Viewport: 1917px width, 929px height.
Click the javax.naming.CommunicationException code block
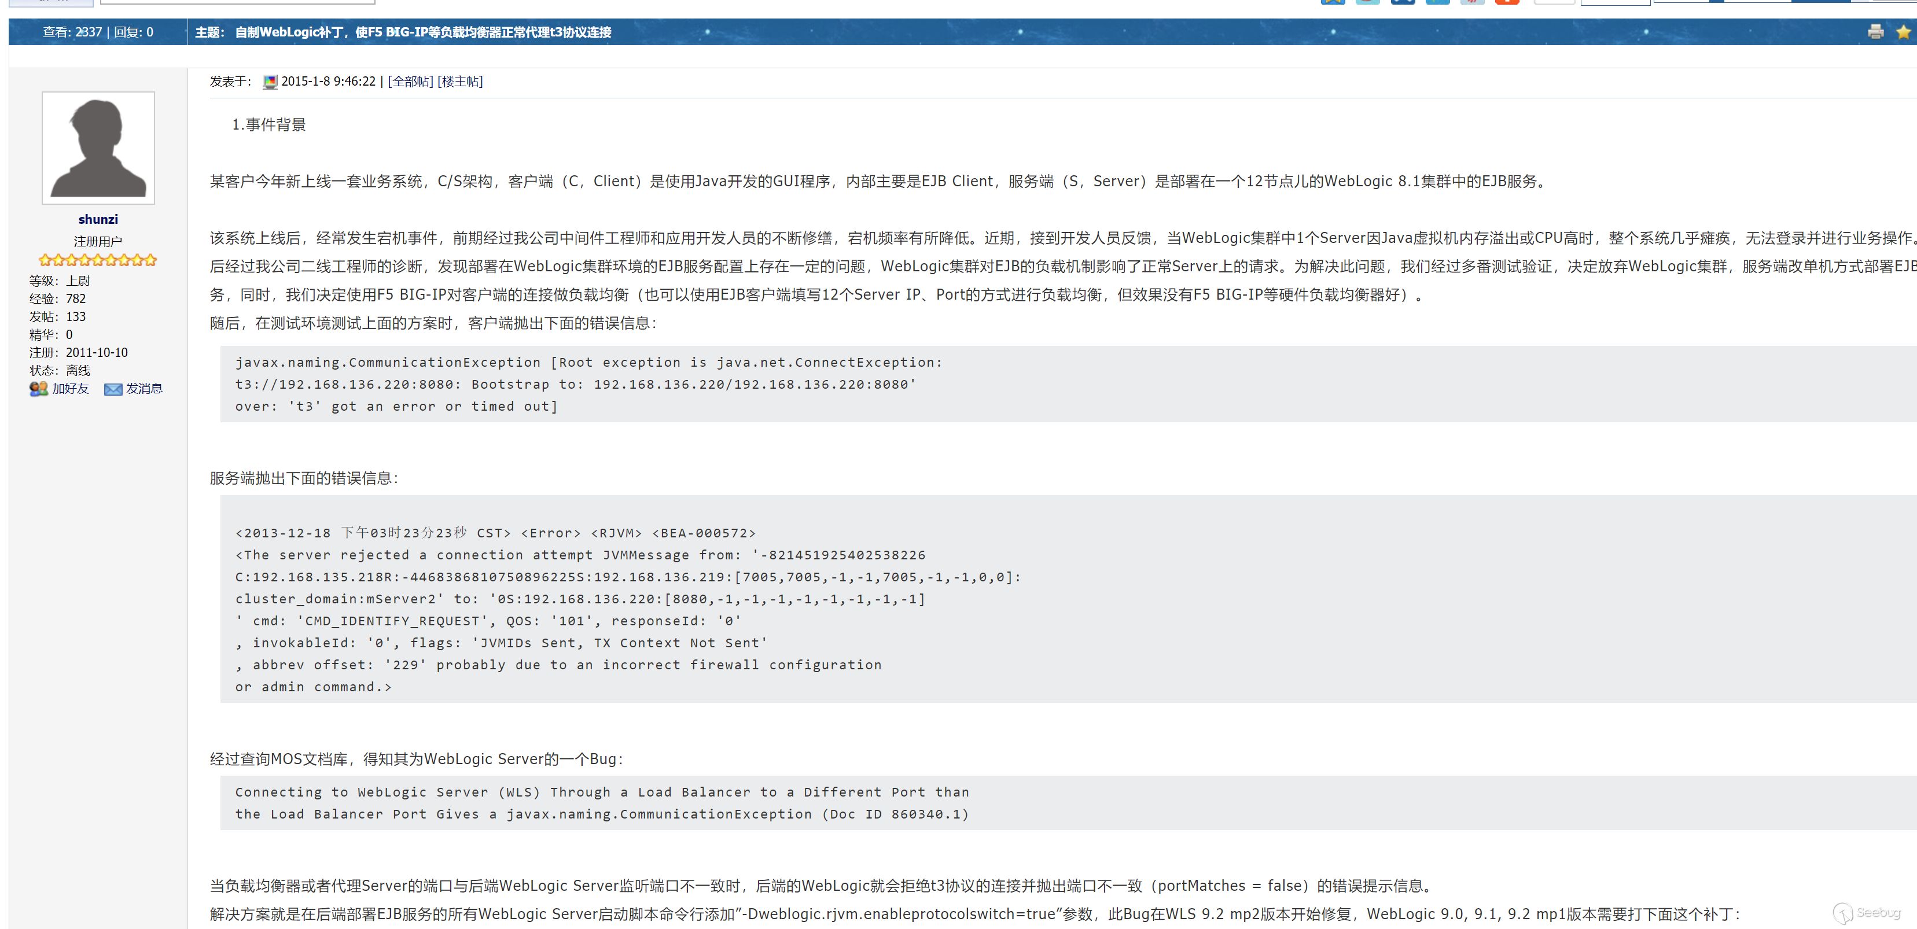point(588,384)
